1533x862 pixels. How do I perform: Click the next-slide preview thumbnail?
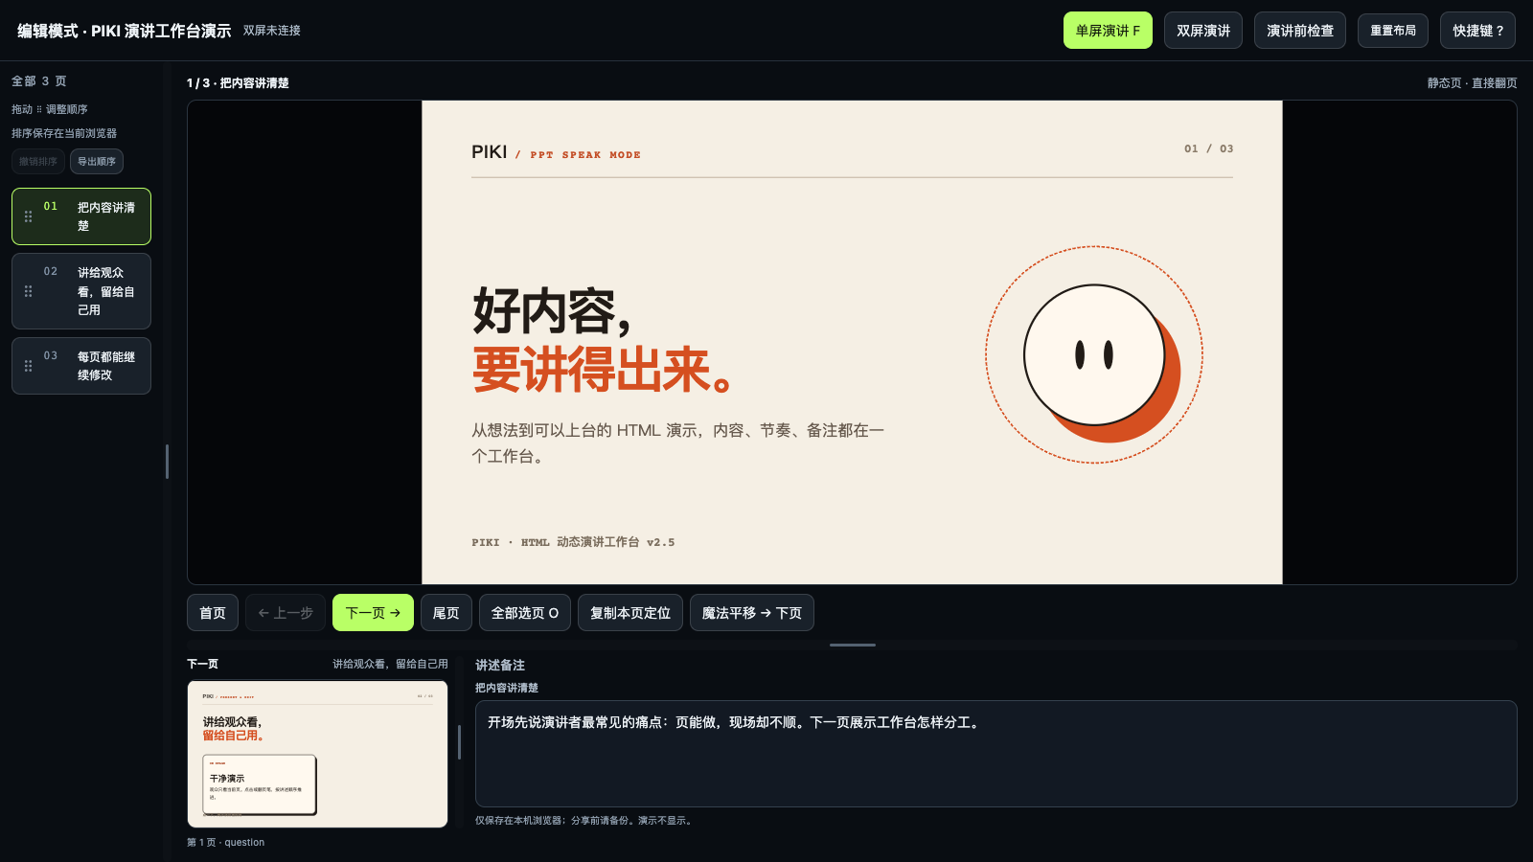[317, 754]
